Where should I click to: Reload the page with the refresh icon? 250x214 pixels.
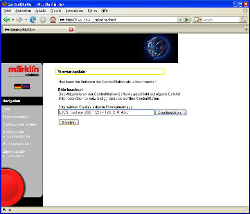pos(33,20)
